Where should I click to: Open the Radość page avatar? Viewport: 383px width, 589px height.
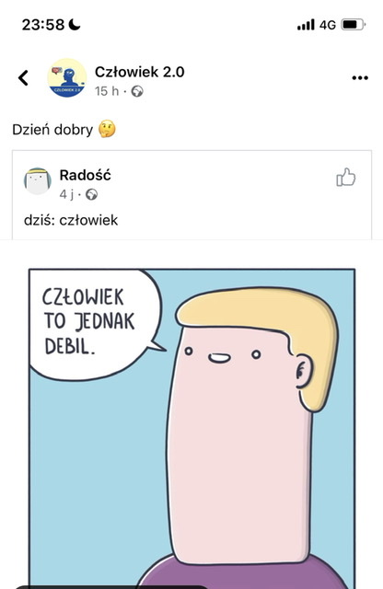pos(38,181)
